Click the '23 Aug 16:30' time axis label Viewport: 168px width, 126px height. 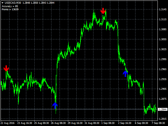pos(25,123)
